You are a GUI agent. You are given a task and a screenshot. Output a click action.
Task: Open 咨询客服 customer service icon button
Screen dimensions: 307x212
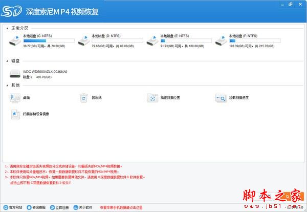click(x=29, y=207)
